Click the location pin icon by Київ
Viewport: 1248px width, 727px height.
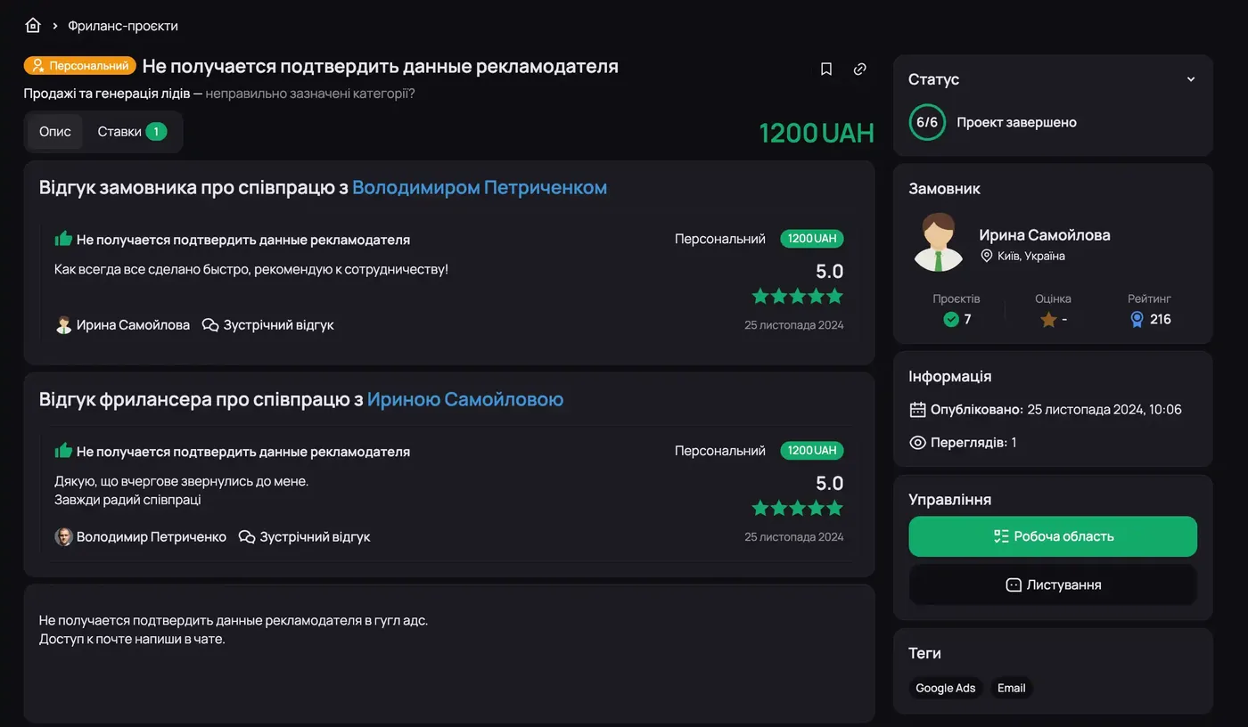(x=987, y=256)
